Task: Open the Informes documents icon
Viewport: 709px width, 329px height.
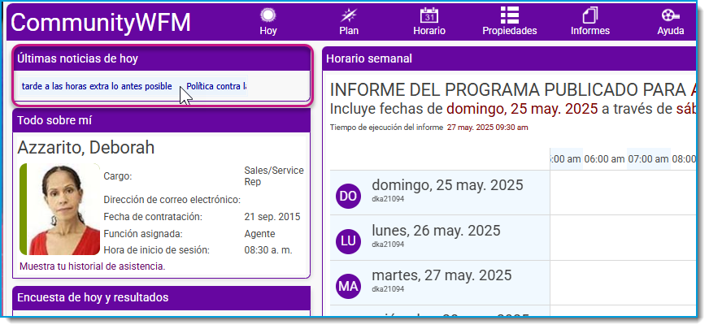Action: click(x=590, y=15)
